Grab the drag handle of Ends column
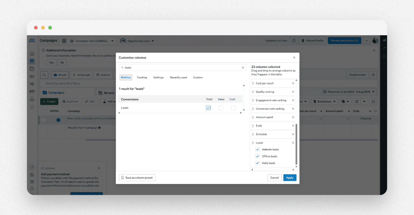The width and height of the screenshot is (414, 215). 253,126
